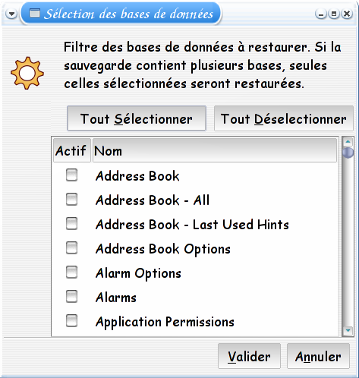This screenshot has width=359, height=378.
Task: Confirm with the Valider button
Action: (x=249, y=356)
